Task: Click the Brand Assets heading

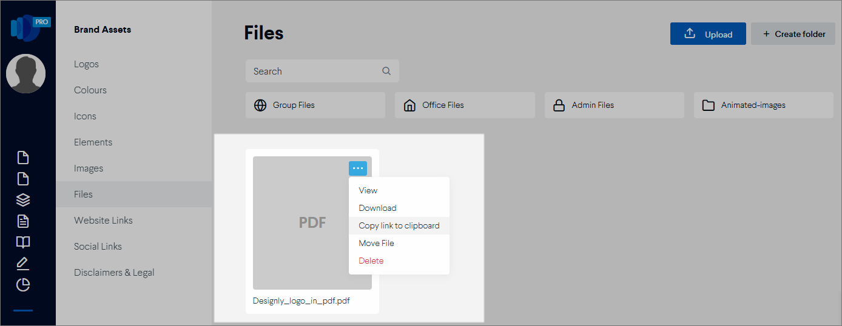Action: coord(103,29)
